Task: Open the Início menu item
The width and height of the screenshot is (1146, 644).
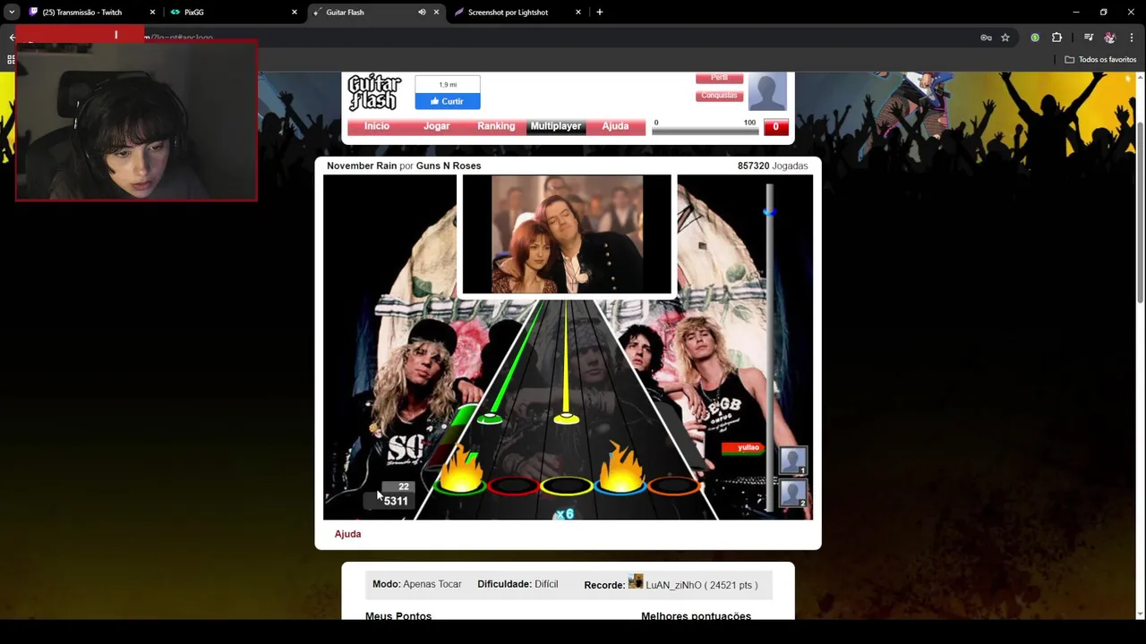Action: tap(377, 126)
